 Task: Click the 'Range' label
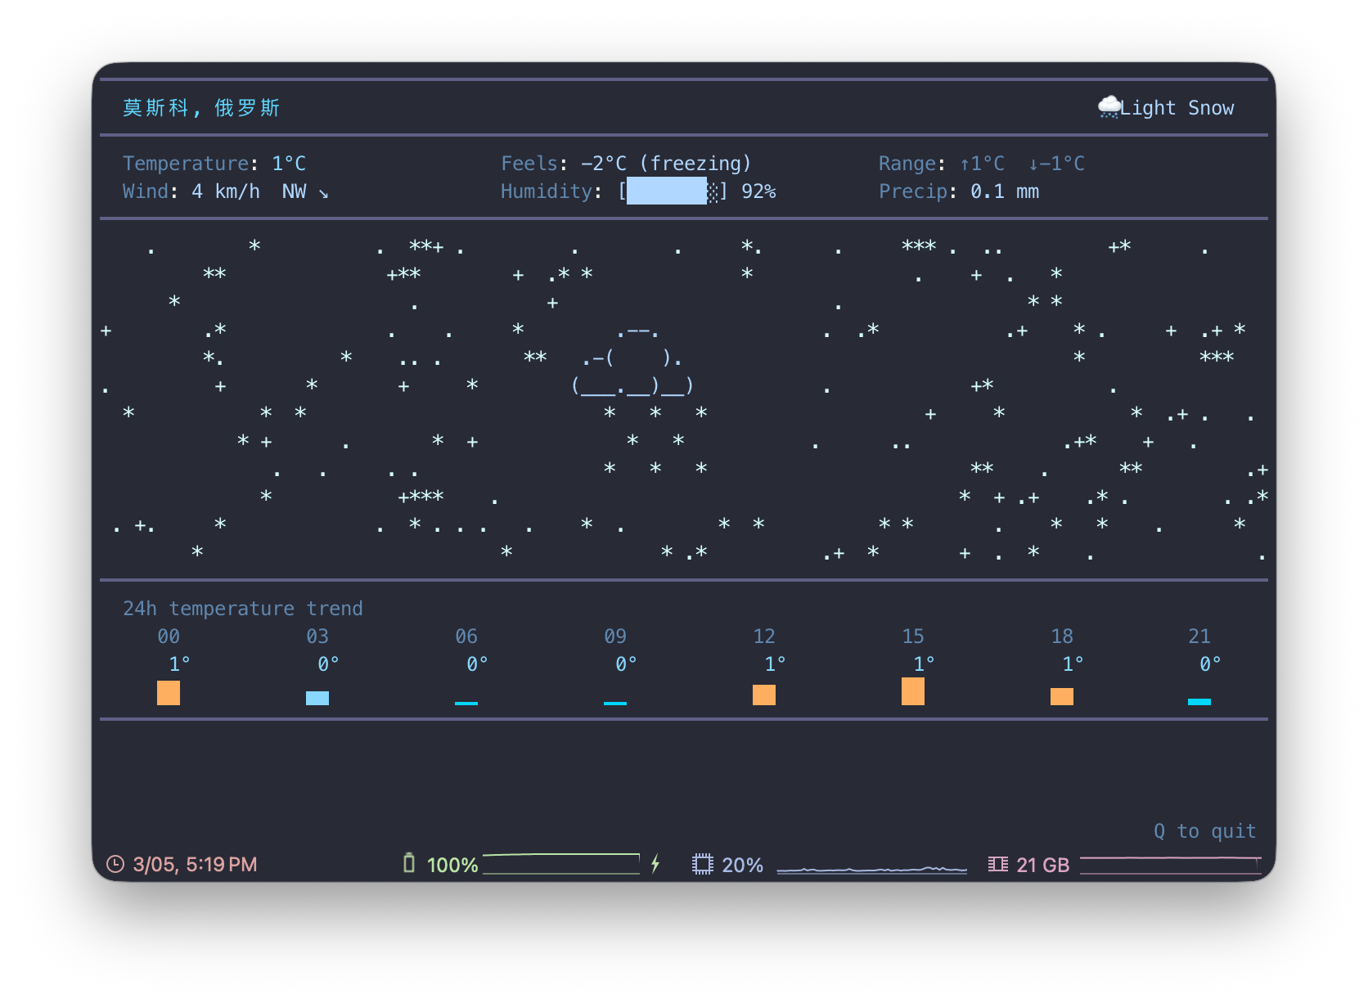coord(907,164)
